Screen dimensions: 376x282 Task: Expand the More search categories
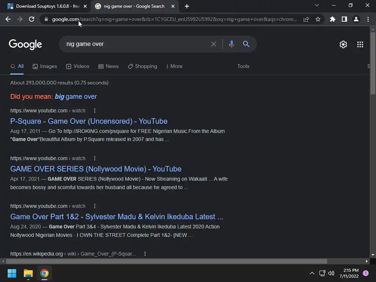coord(174,66)
